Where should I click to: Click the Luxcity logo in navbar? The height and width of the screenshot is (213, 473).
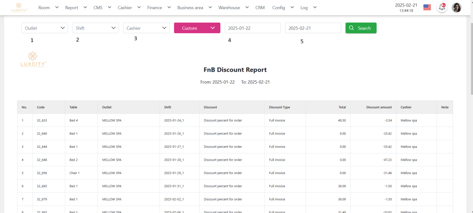[x=19, y=7]
